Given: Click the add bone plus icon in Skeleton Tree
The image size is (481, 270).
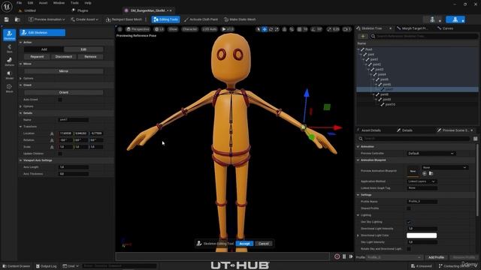Looking at the screenshot, I should [x=363, y=36].
